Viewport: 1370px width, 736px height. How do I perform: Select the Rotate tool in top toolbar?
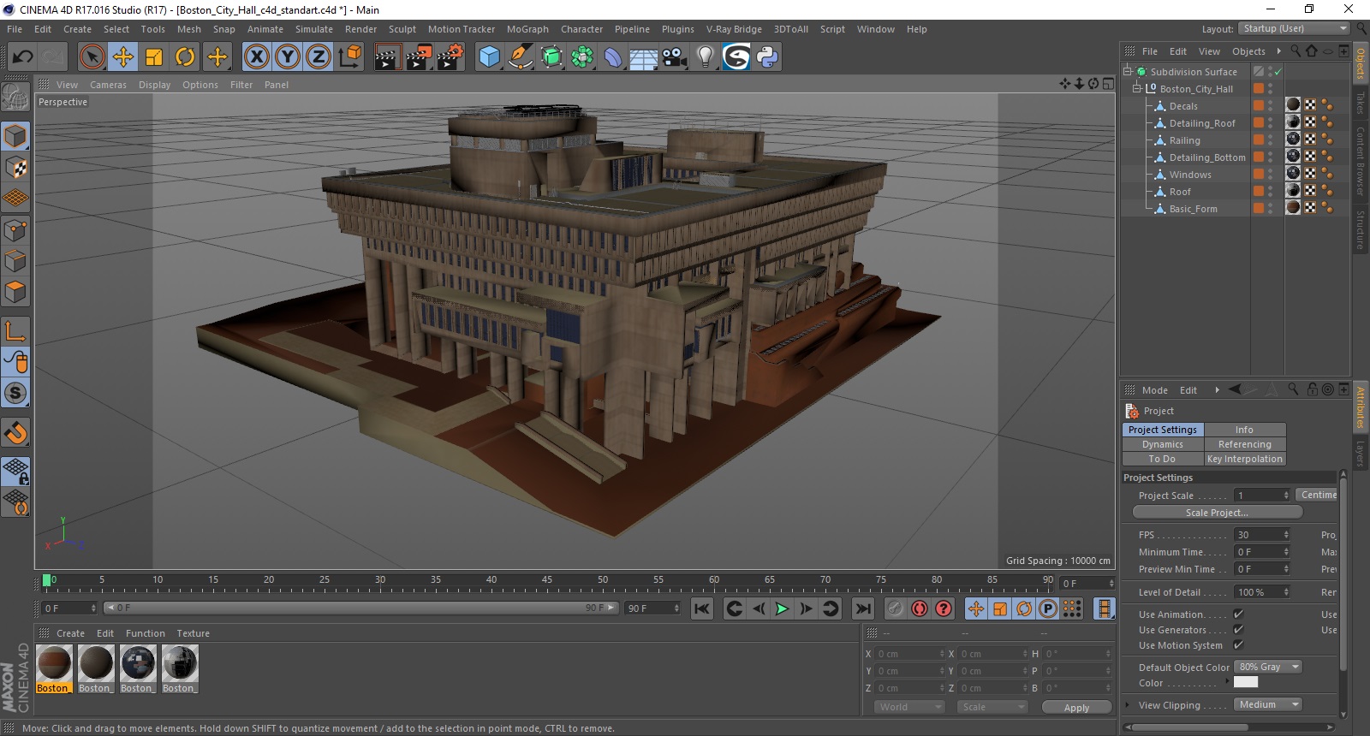point(185,57)
